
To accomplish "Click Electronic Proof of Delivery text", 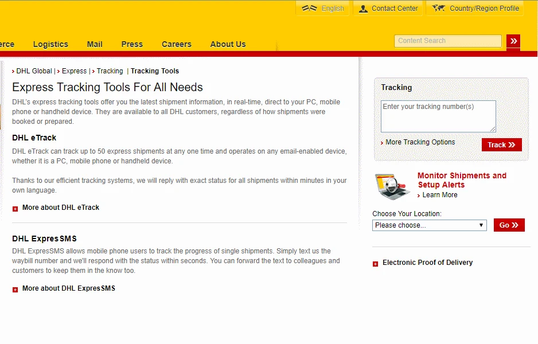I will (x=427, y=263).
